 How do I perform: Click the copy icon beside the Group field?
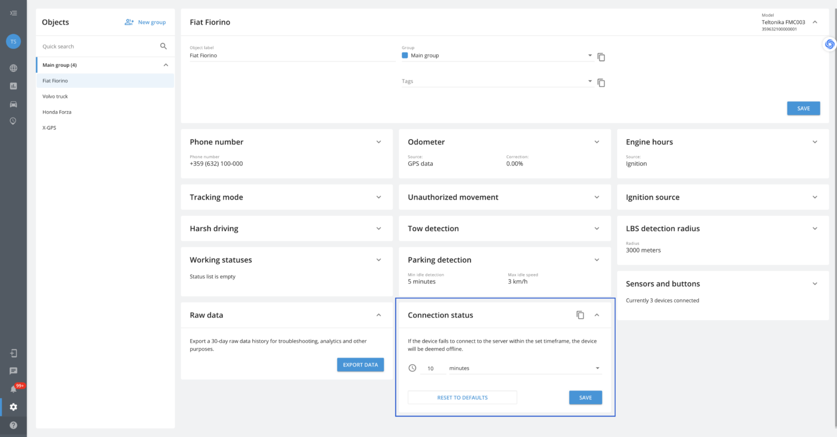pyautogui.click(x=601, y=57)
